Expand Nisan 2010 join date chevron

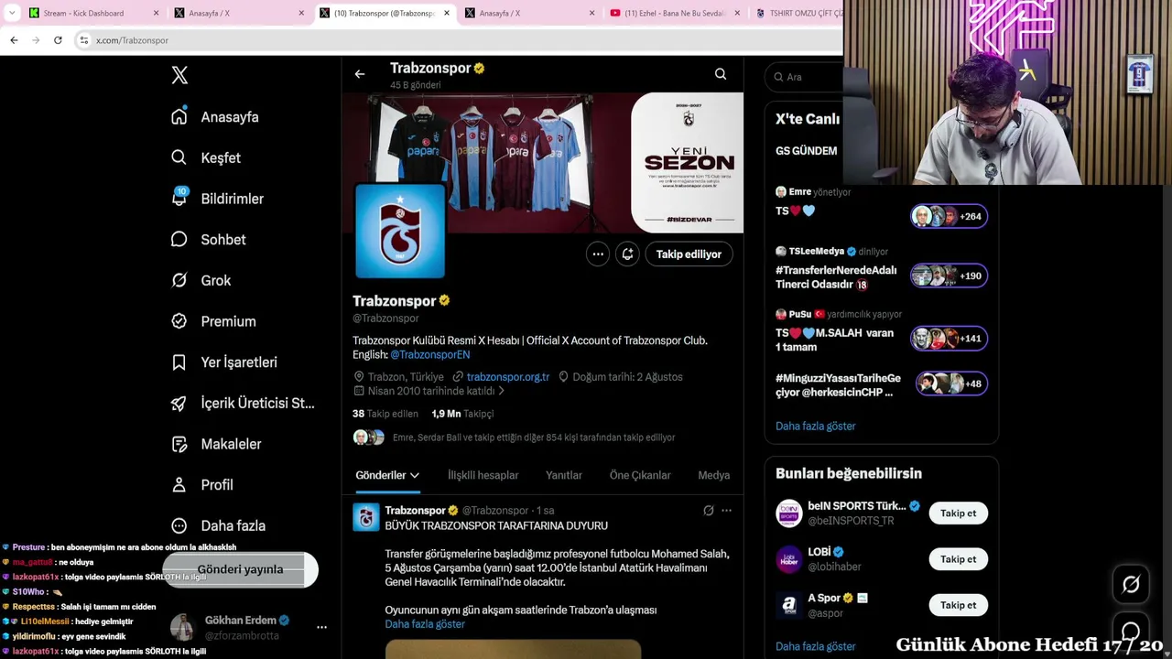(501, 391)
